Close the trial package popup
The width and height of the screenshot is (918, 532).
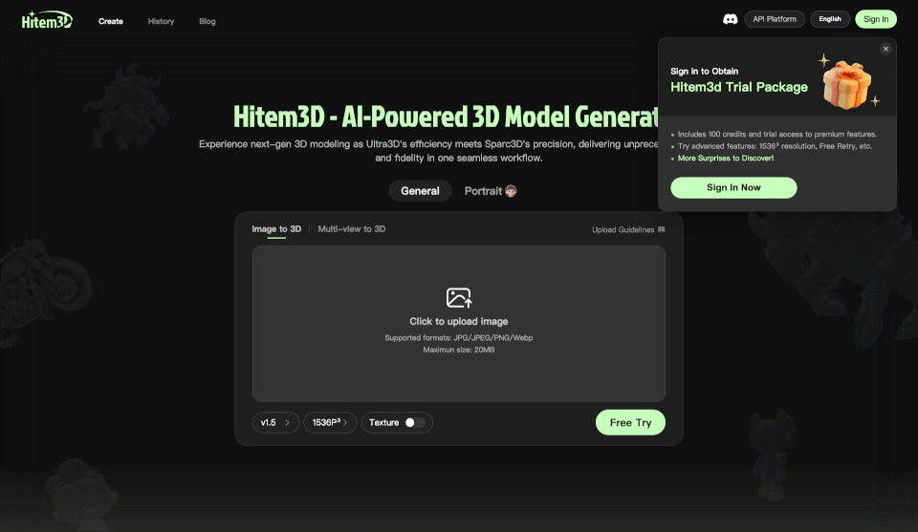pyautogui.click(x=885, y=49)
